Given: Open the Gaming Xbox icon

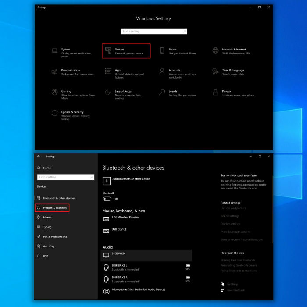Looking at the screenshot, I should [x=54, y=92].
